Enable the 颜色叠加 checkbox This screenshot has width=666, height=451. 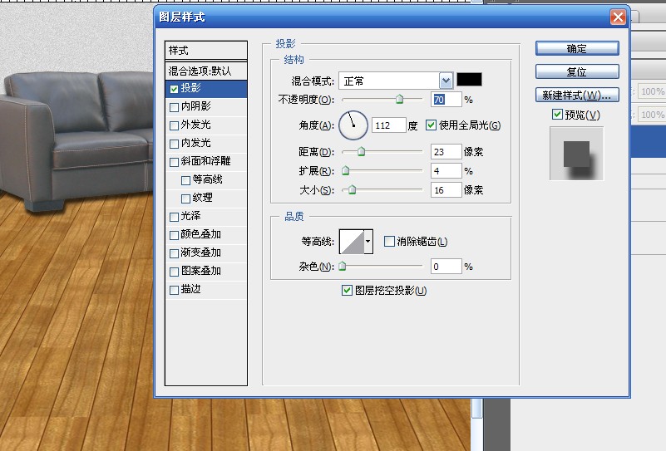click(174, 235)
